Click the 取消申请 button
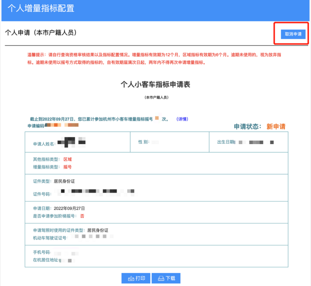Image resolution: width=311 pixels, height=286 pixels. (293, 34)
